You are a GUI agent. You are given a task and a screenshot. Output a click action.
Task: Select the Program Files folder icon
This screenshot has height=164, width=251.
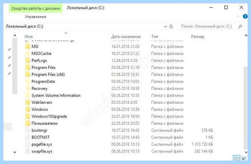(28, 67)
